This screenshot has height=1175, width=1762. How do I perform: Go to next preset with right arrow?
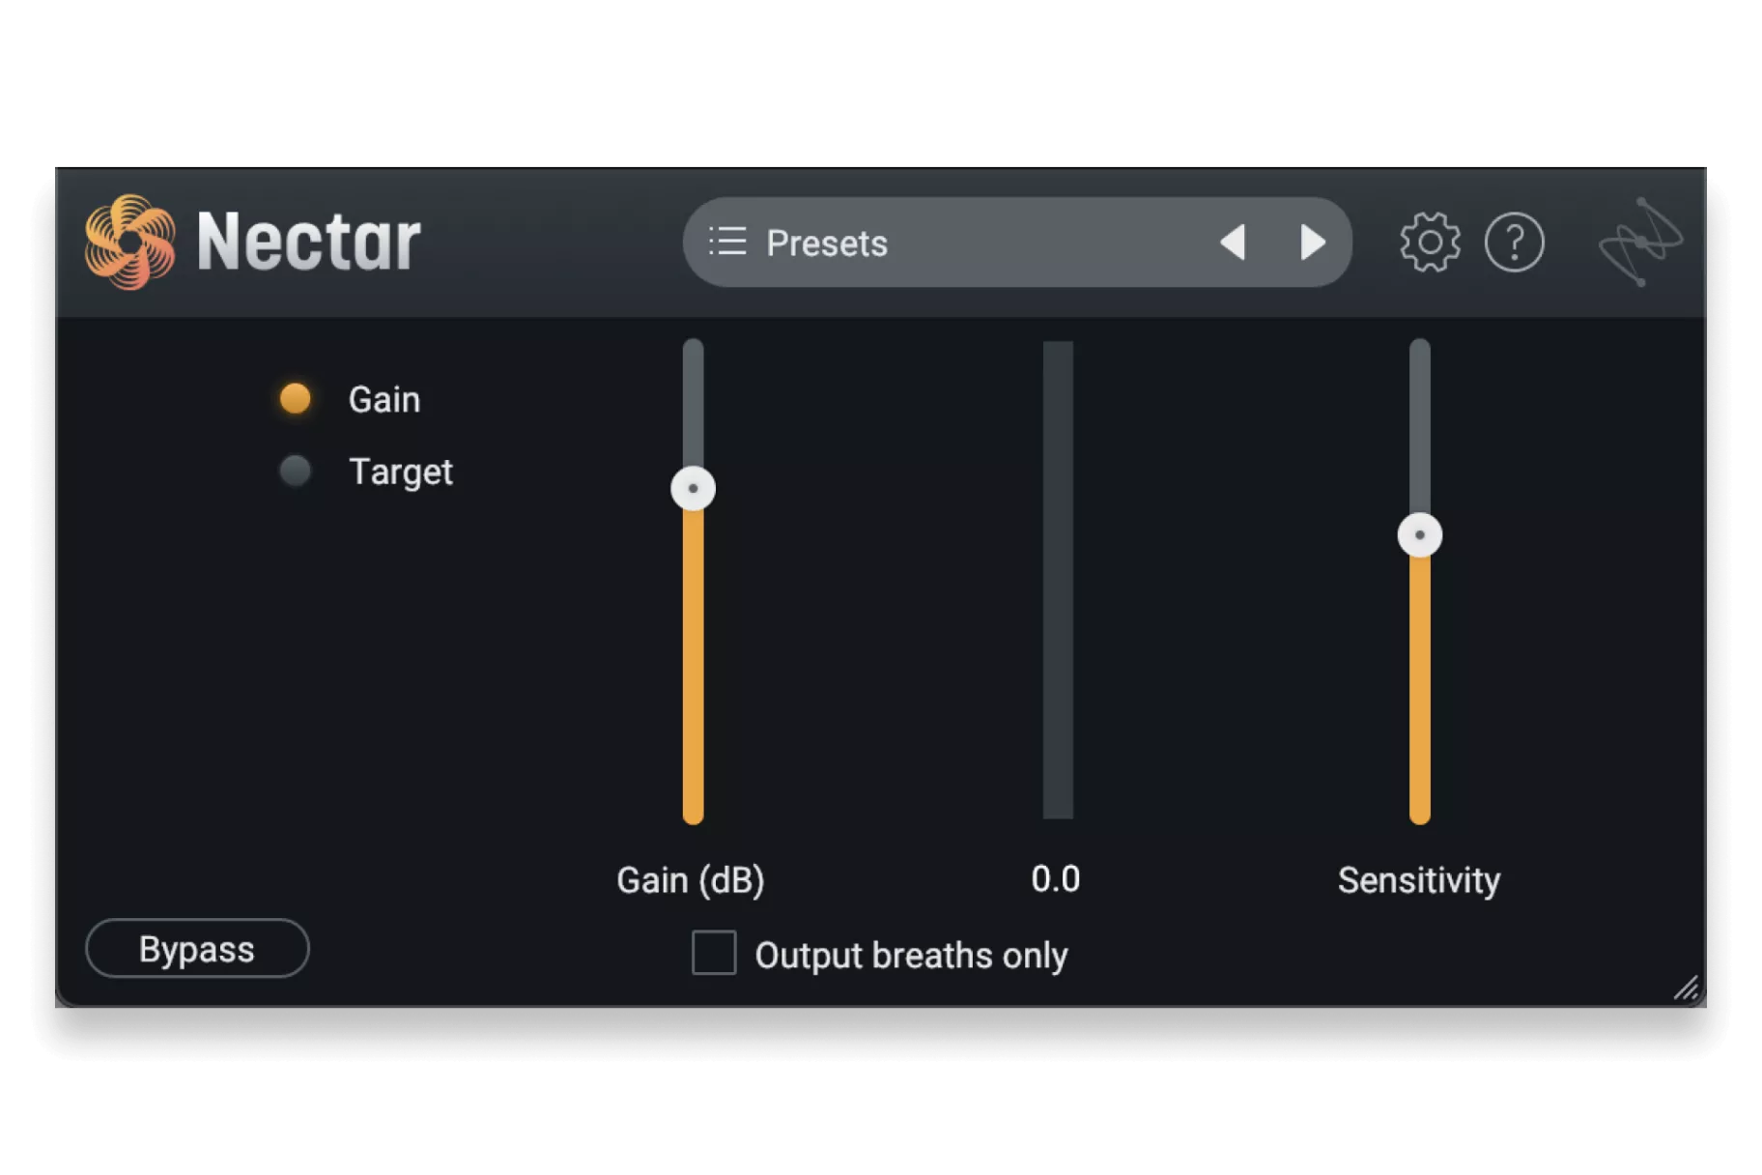(x=1312, y=242)
